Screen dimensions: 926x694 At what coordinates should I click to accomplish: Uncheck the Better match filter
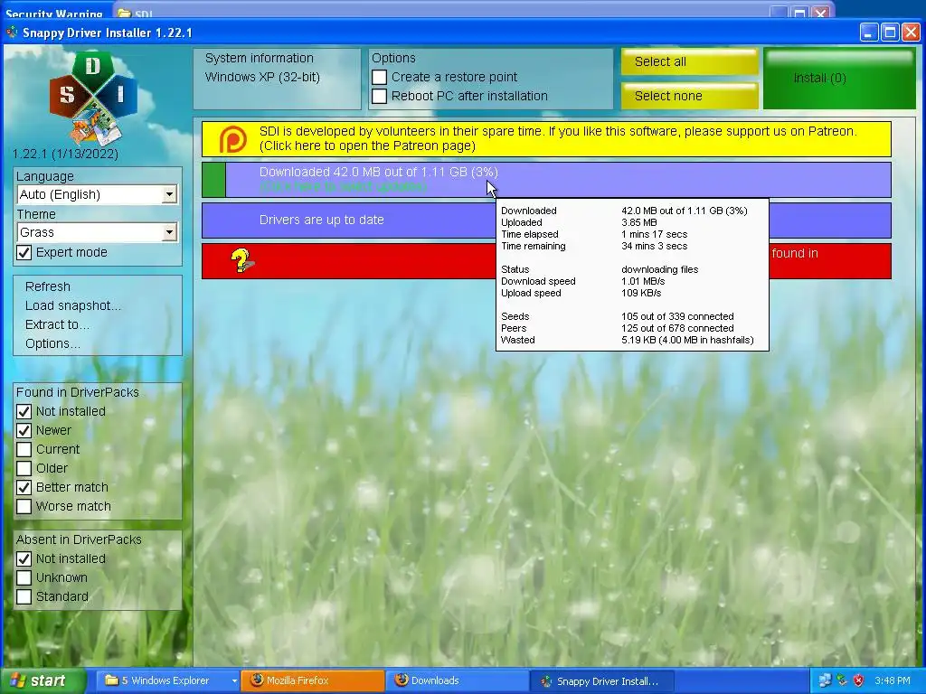pyautogui.click(x=24, y=487)
